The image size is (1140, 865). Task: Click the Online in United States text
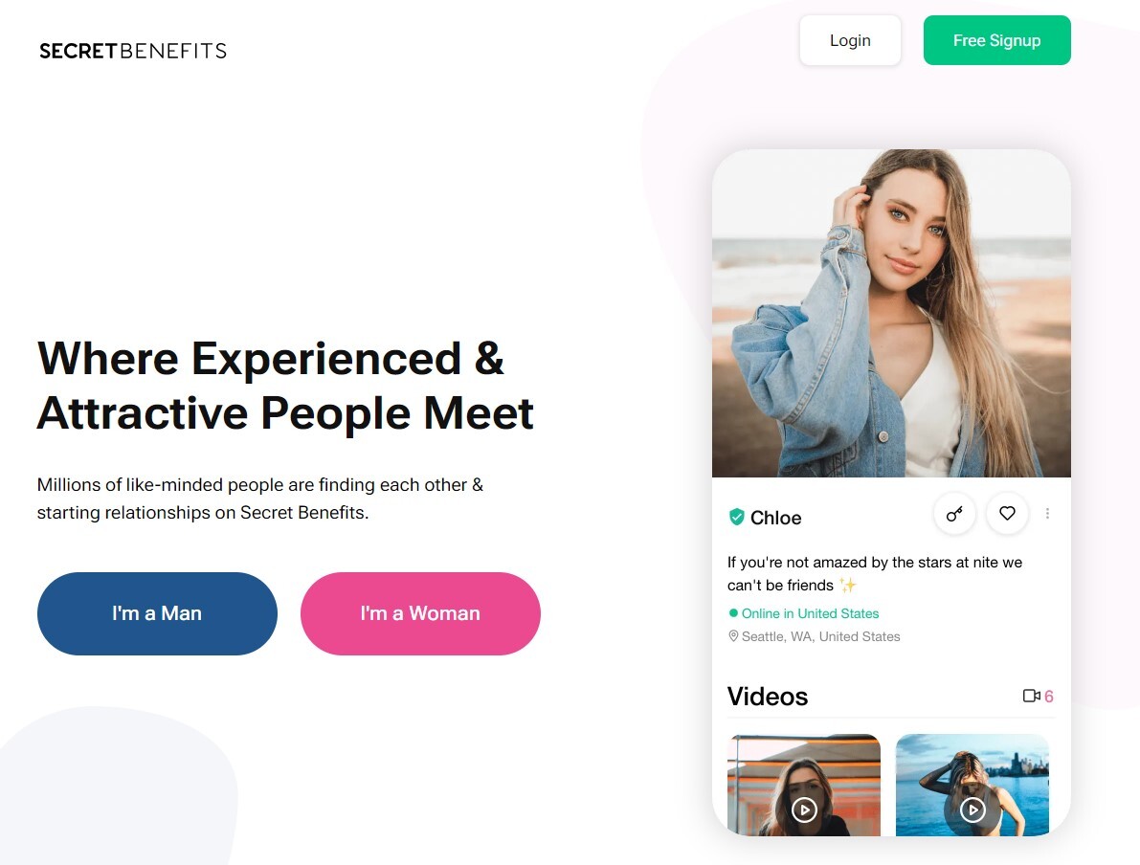(x=810, y=613)
